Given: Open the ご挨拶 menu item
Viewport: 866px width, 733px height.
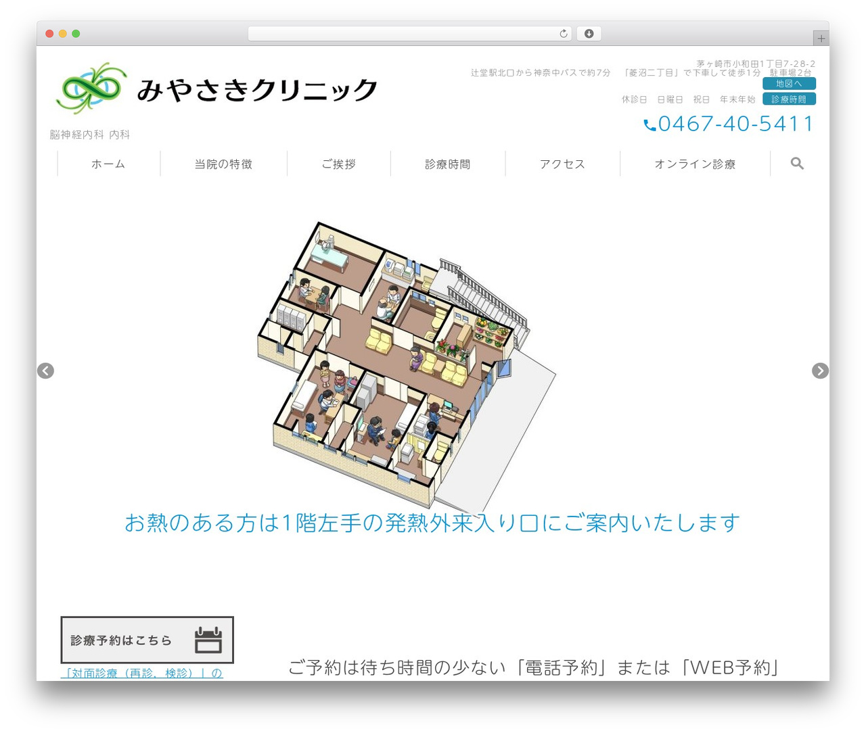Looking at the screenshot, I should pyautogui.click(x=338, y=164).
